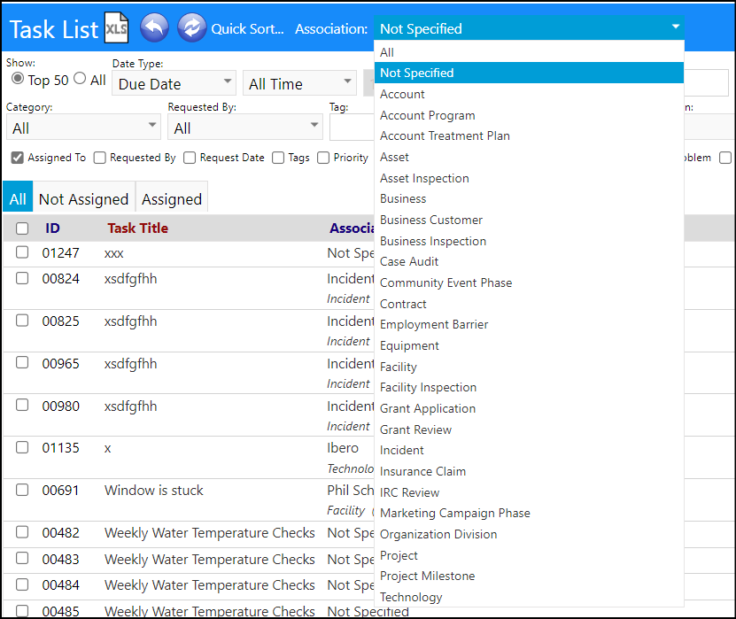
Task: Choose Account Treatment Plan option
Action: [x=529, y=135]
